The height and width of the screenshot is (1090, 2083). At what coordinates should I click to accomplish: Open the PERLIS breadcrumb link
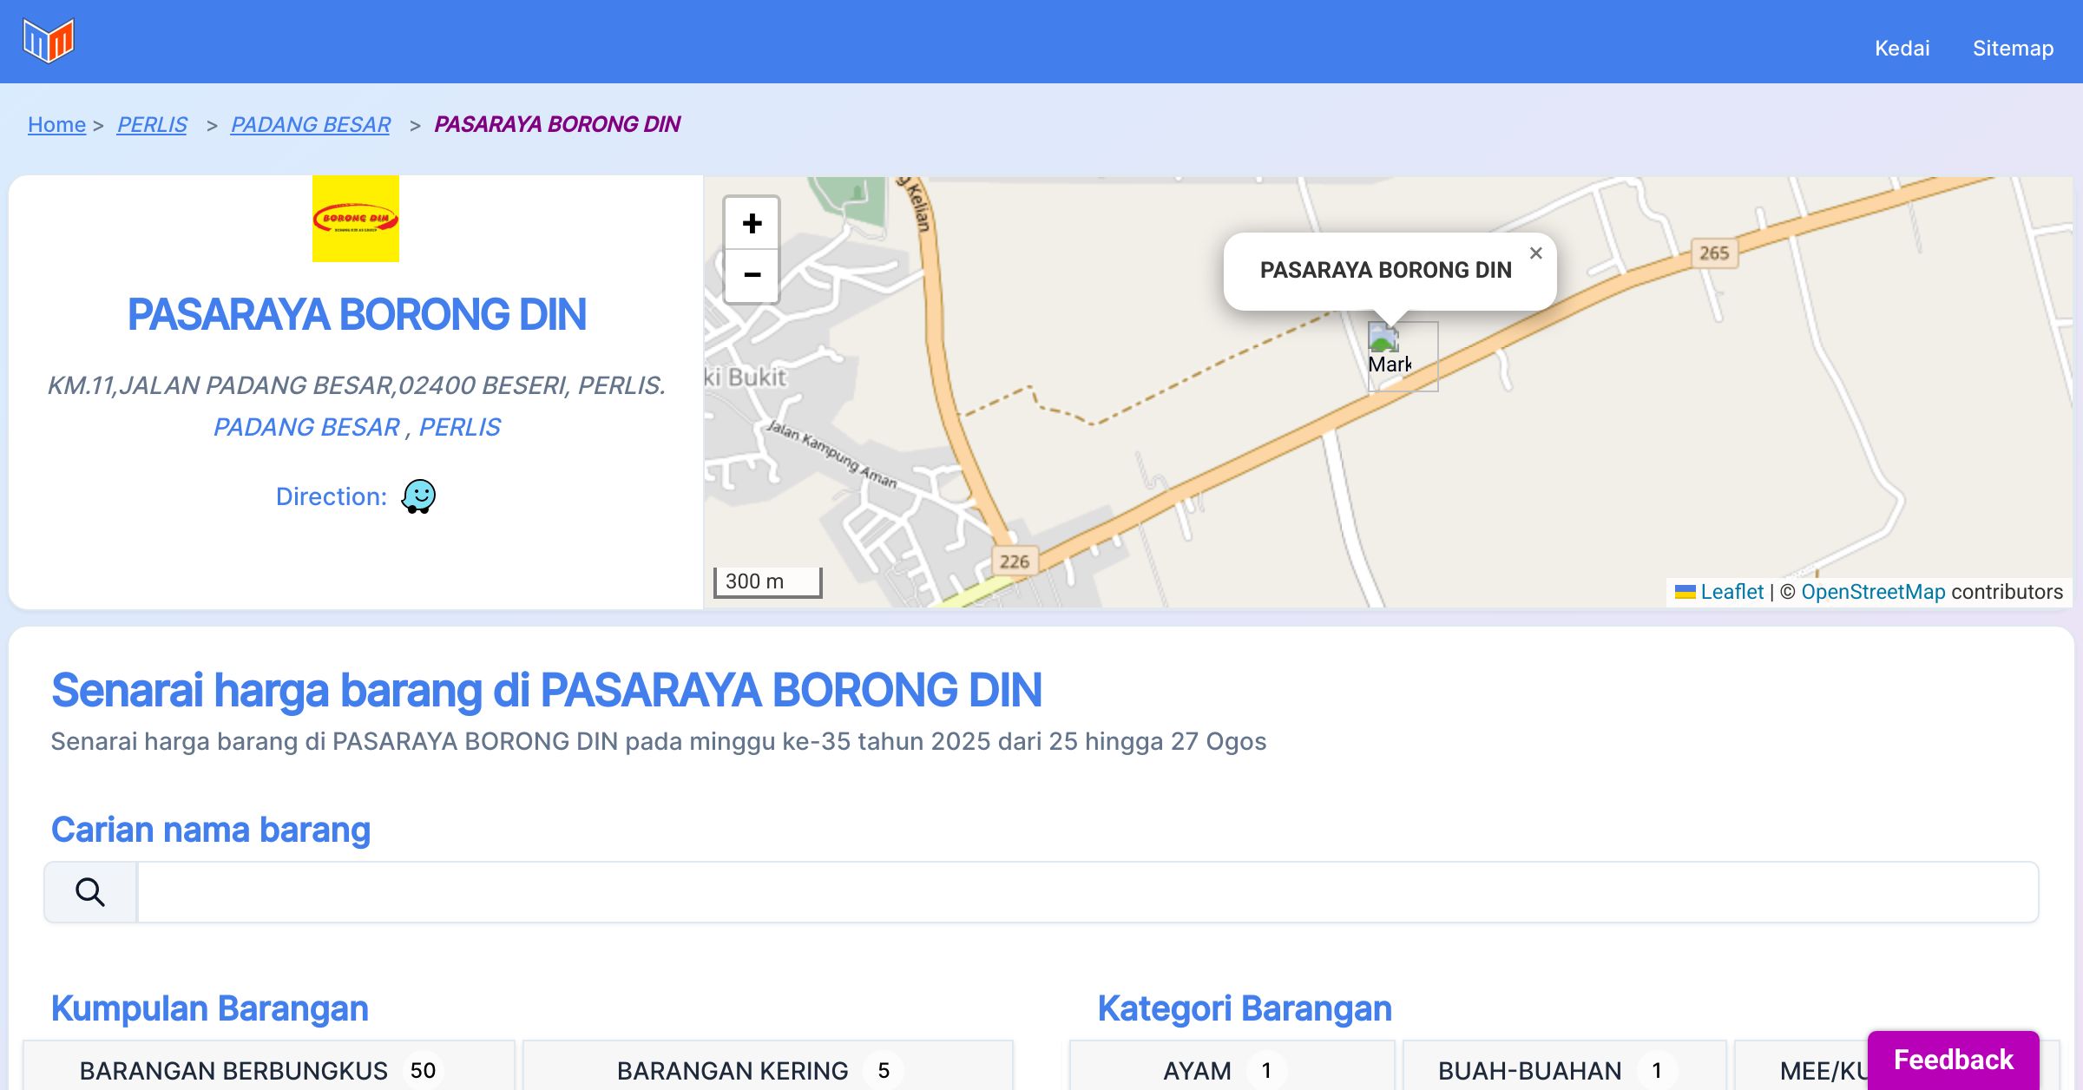click(152, 124)
